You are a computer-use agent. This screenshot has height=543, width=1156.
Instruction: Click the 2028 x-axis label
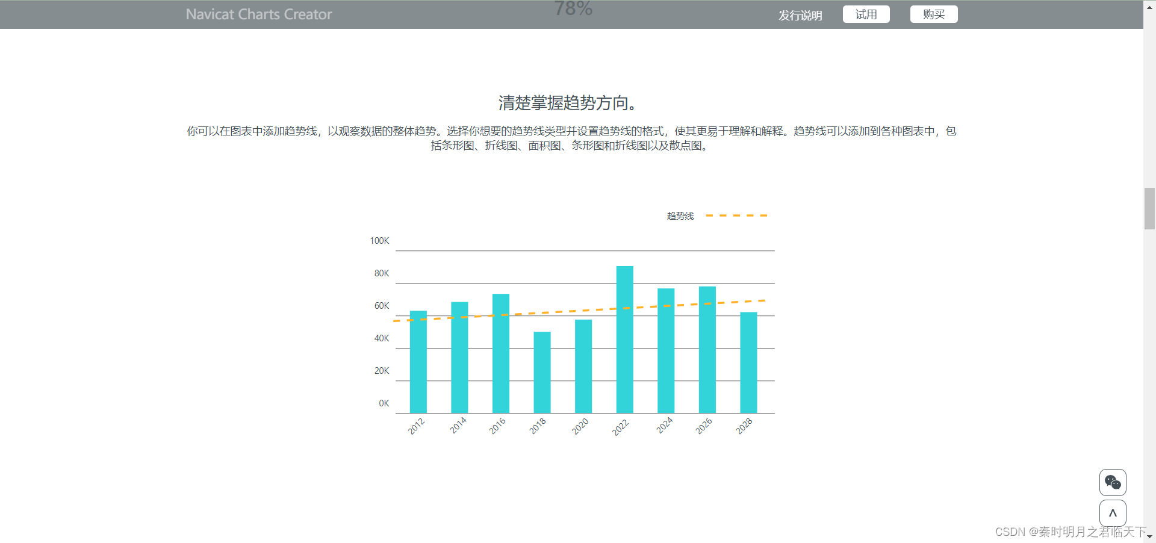pos(744,426)
